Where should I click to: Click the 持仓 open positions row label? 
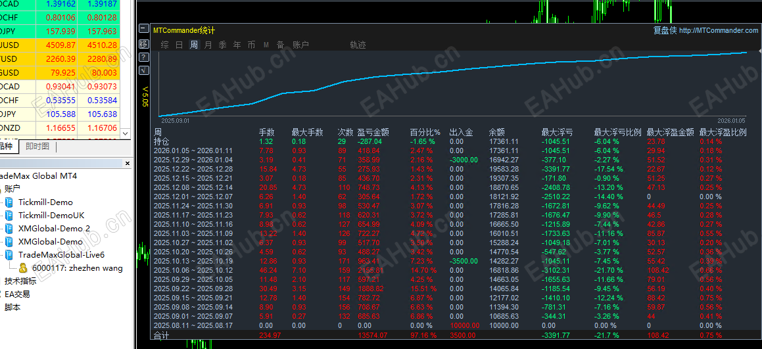(x=161, y=141)
